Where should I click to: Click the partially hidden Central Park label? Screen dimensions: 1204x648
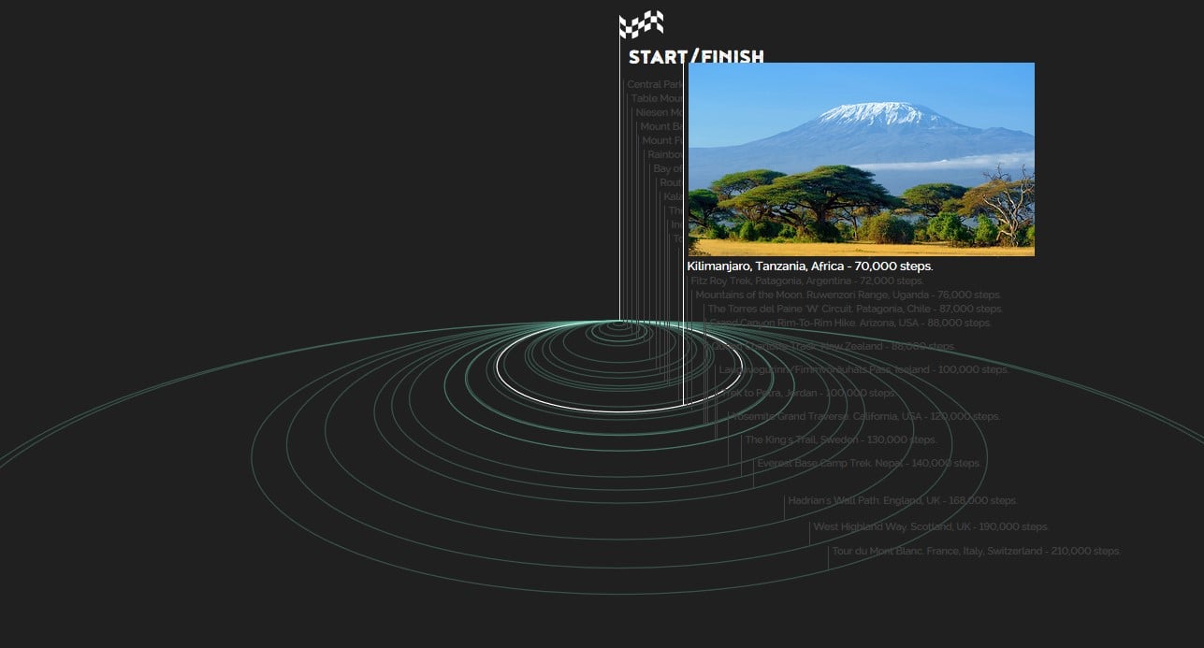coord(656,84)
